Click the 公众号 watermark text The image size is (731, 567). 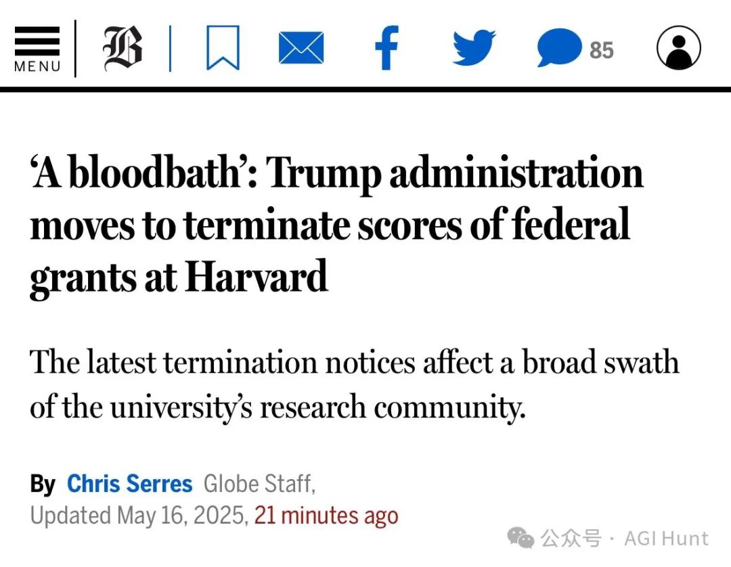click(x=571, y=539)
